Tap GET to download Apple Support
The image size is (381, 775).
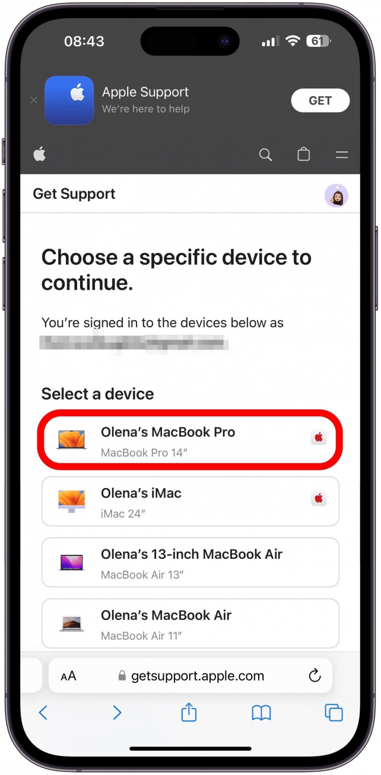click(320, 100)
